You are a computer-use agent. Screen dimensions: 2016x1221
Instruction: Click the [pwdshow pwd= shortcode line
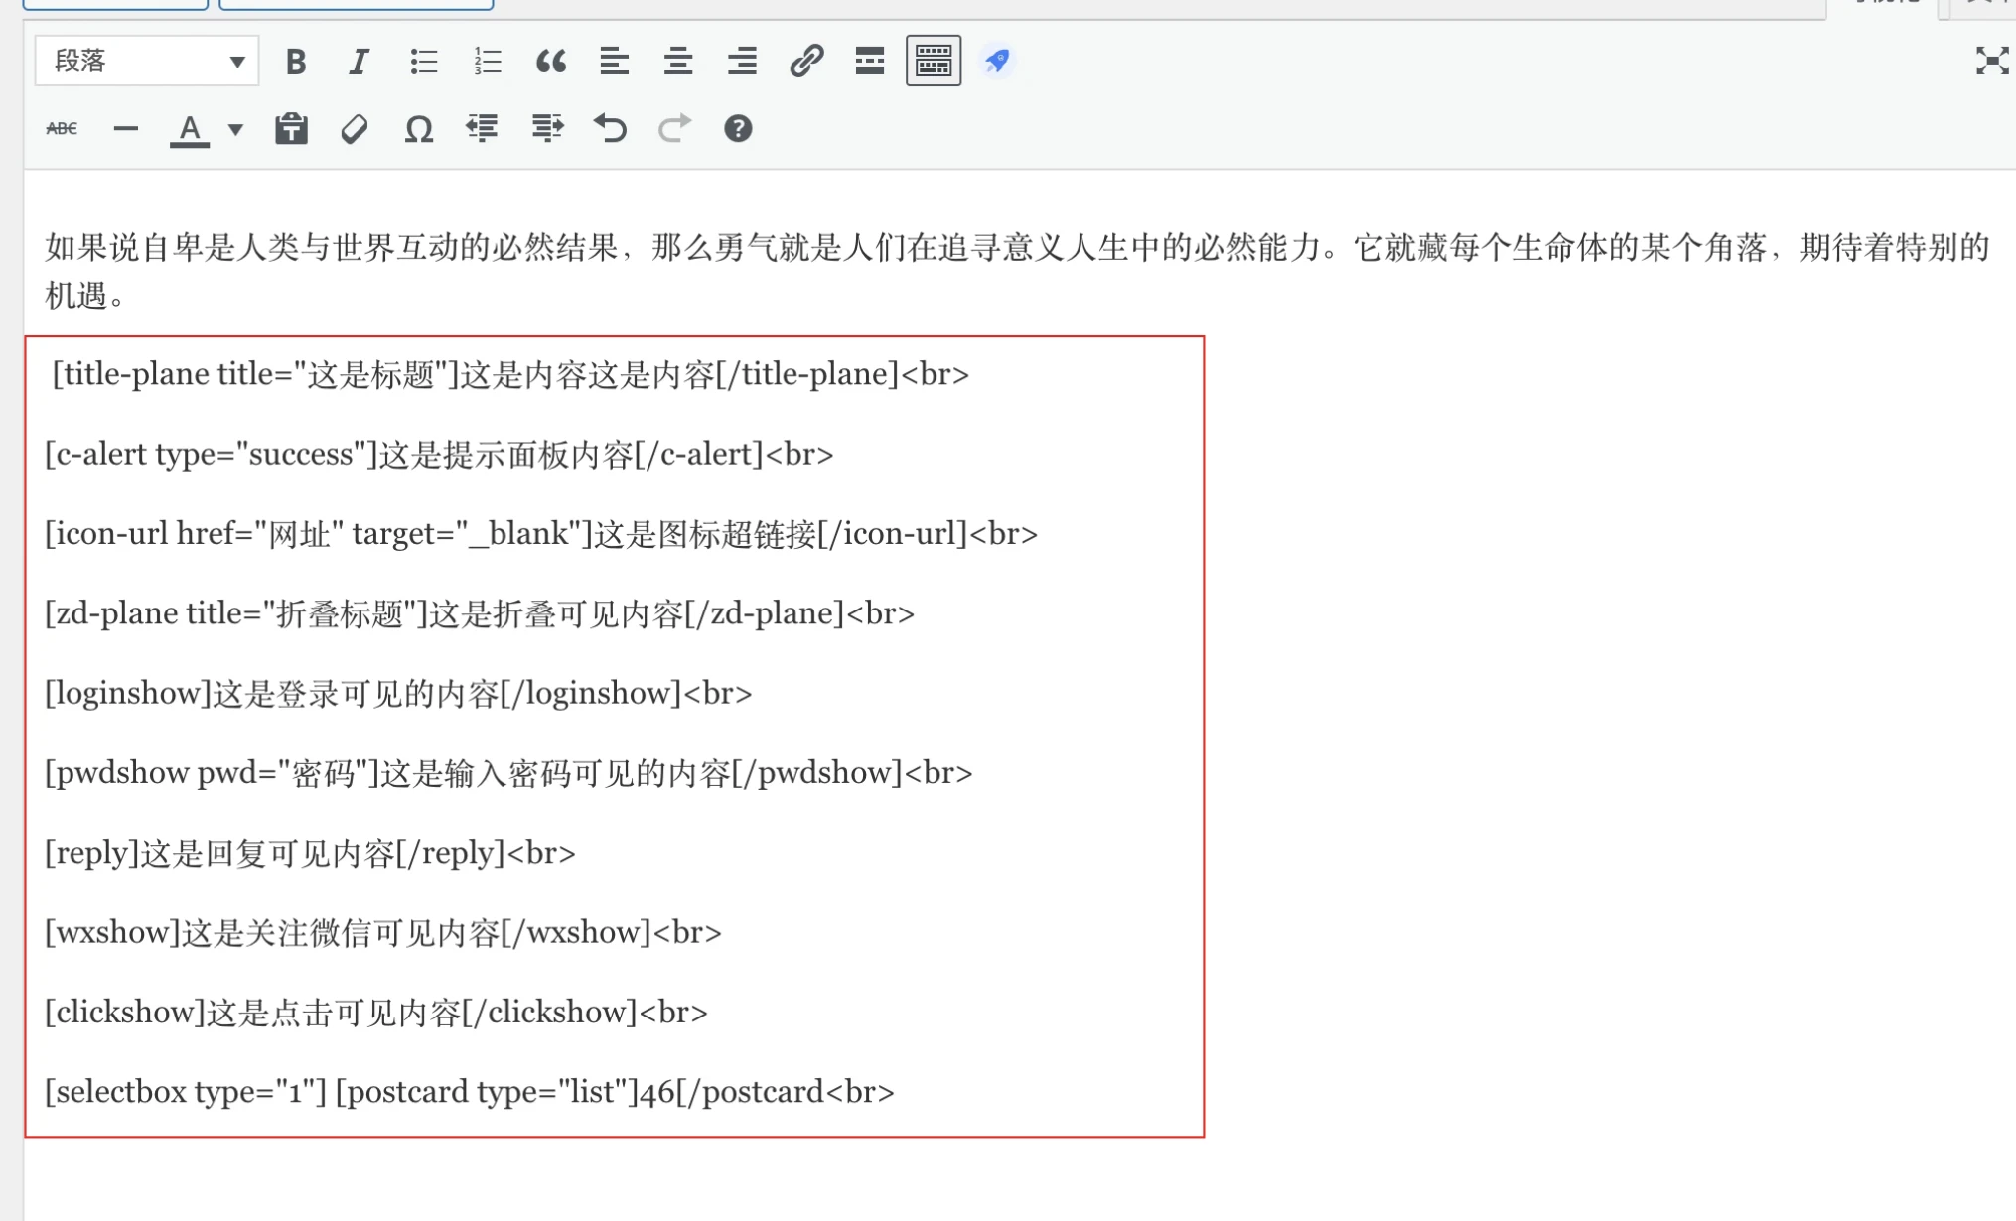[x=508, y=773]
